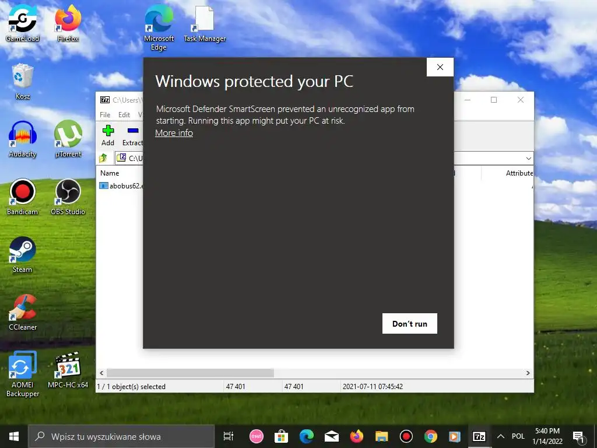The width and height of the screenshot is (597, 448).
Task: Click the taskbar search box
Action: (121, 436)
